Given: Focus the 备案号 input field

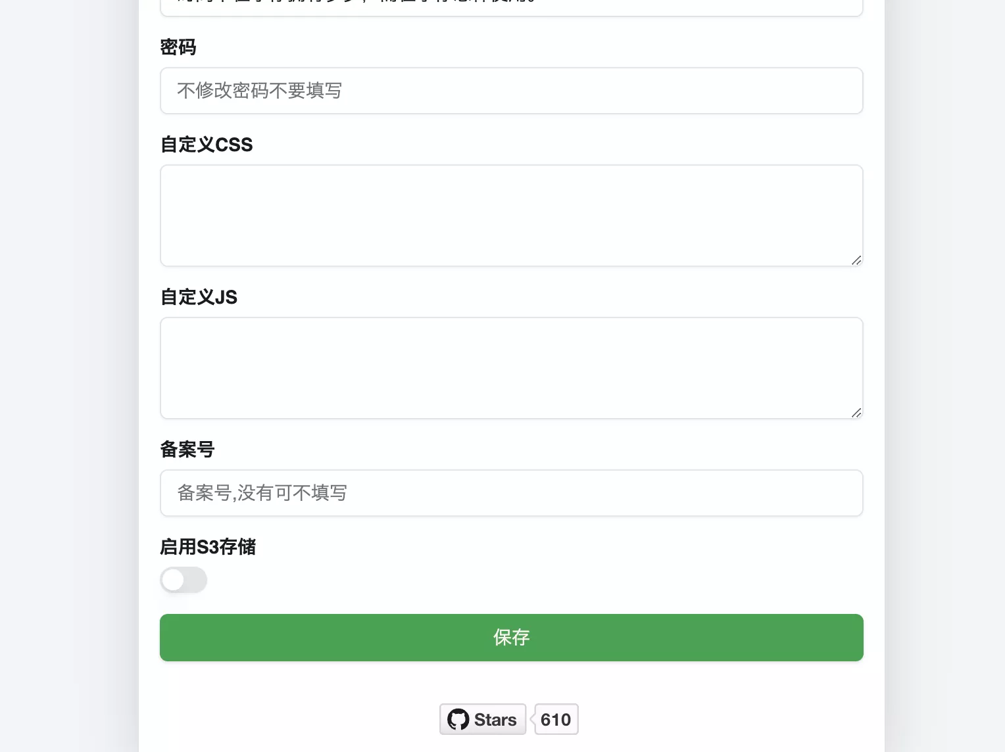Looking at the screenshot, I should click(512, 493).
